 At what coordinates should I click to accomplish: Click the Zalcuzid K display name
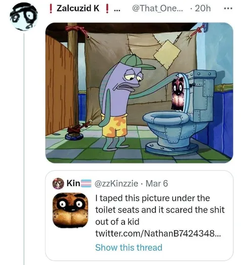78,8
